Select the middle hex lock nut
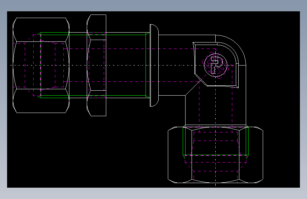This screenshot has width=307, height=199. click(x=97, y=65)
